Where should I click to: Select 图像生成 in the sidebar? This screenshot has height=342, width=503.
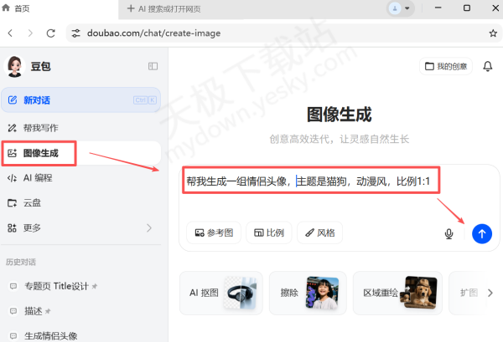pos(40,153)
